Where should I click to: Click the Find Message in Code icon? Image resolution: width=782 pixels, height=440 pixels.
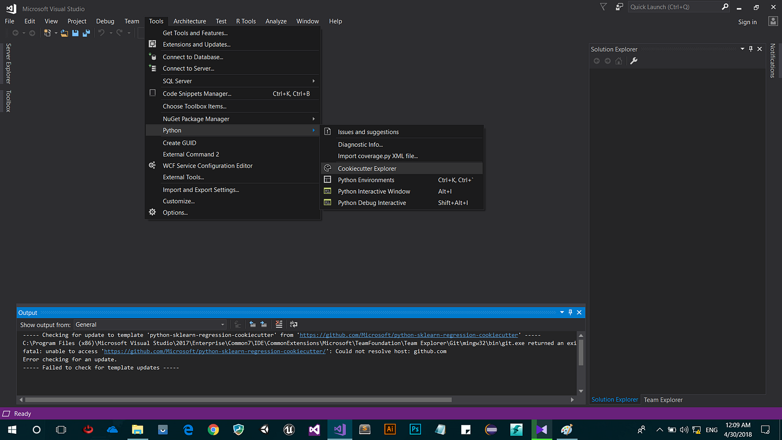click(x=238, y=324)
